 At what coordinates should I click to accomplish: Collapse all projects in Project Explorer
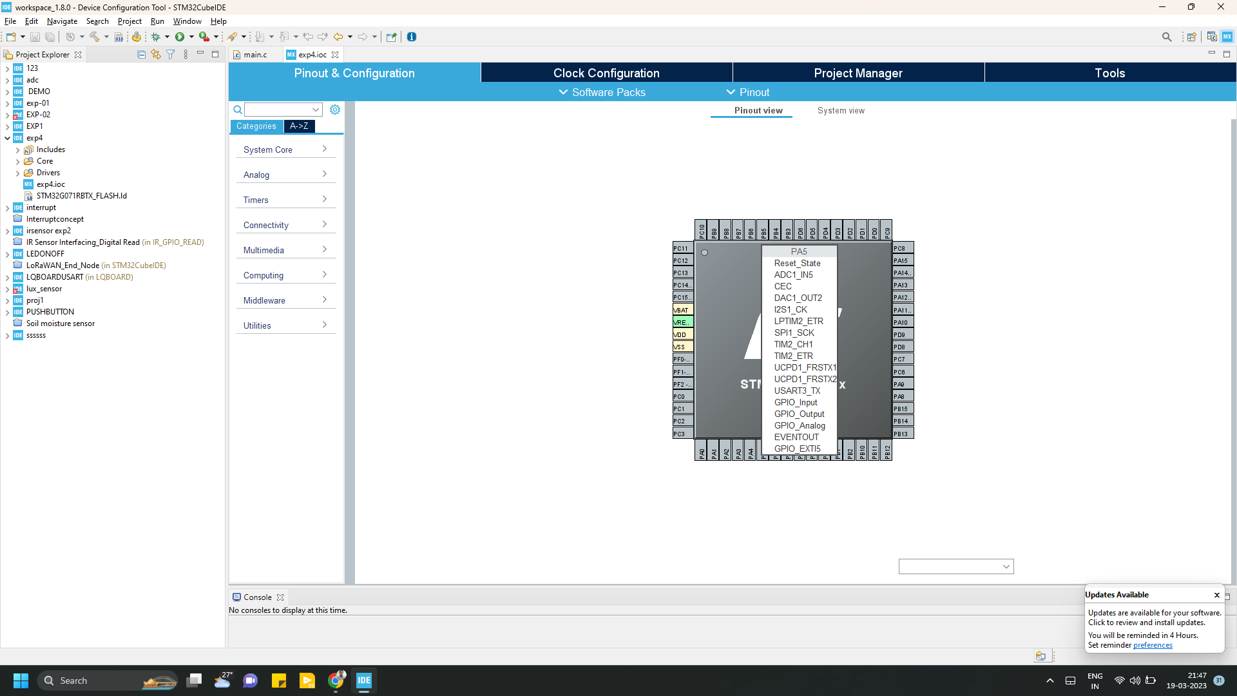tap(140, 54)
